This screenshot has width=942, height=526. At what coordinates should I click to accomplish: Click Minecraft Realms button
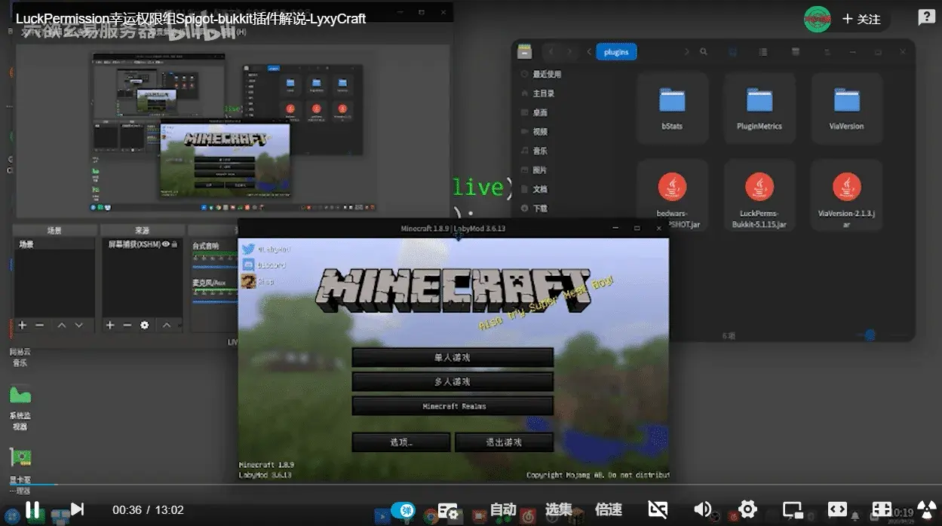tap(453, 406)
